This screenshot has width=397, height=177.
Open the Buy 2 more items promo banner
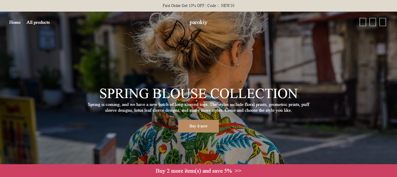click(199, 171)
